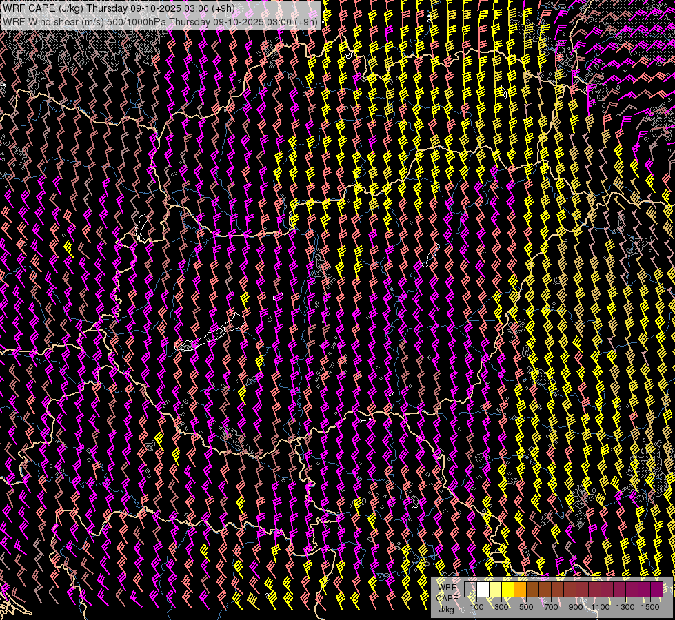Click the 100 label on the legend

[x=476, y=607]
